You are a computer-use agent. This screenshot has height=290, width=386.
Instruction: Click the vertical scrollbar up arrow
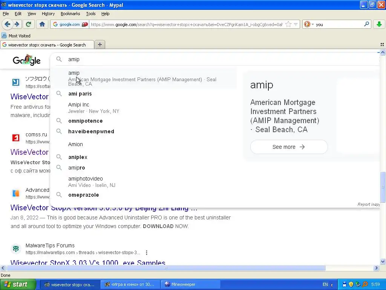[383, 52]
